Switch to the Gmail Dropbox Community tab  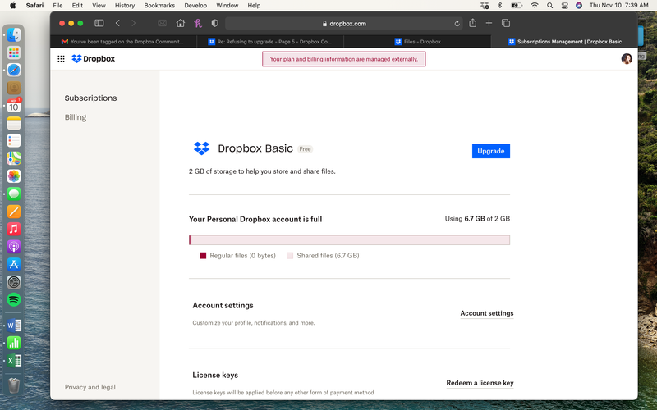point(124,42)
